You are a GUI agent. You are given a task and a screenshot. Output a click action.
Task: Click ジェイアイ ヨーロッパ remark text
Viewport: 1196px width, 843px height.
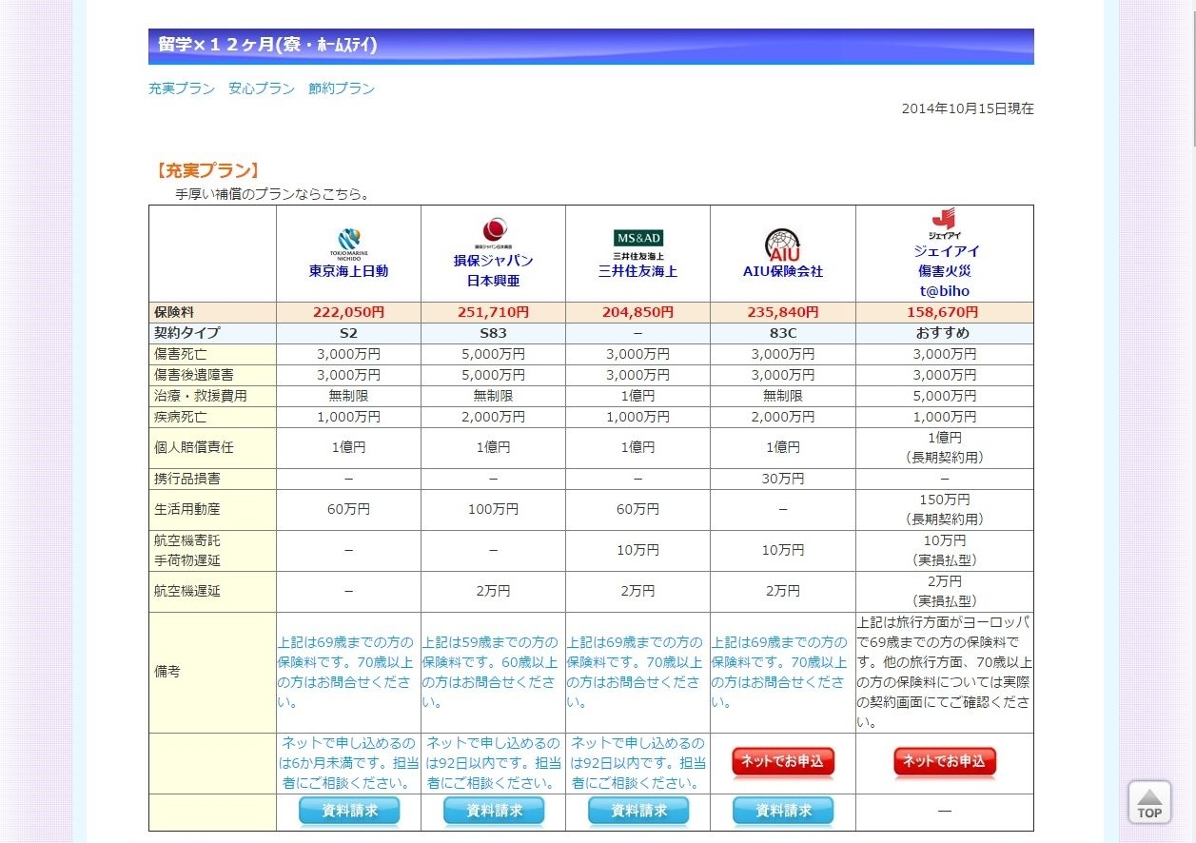944,672
